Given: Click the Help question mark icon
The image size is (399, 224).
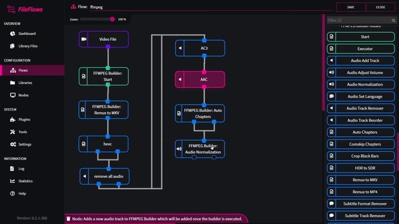Looking at the screenshot, I should click(12, 194).
